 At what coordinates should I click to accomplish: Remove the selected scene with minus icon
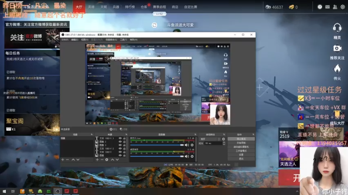67,159
